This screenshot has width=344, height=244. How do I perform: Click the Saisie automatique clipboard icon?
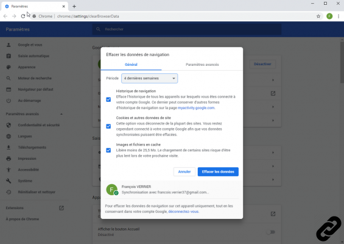pos(9,56)
